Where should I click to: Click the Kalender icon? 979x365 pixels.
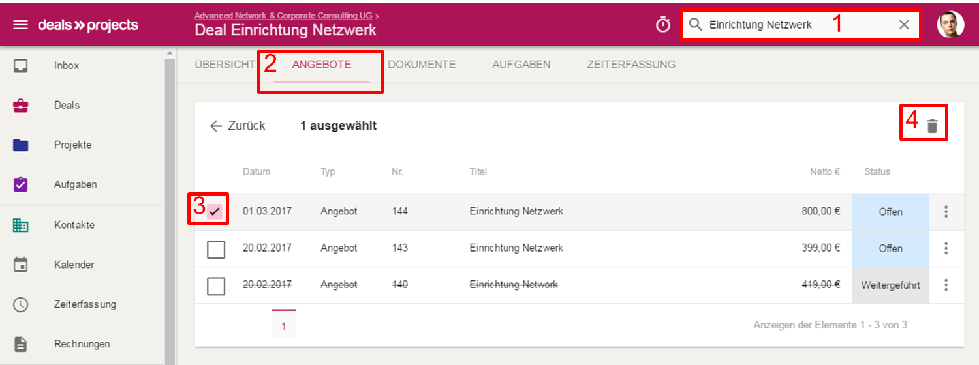tap(21, 265)
